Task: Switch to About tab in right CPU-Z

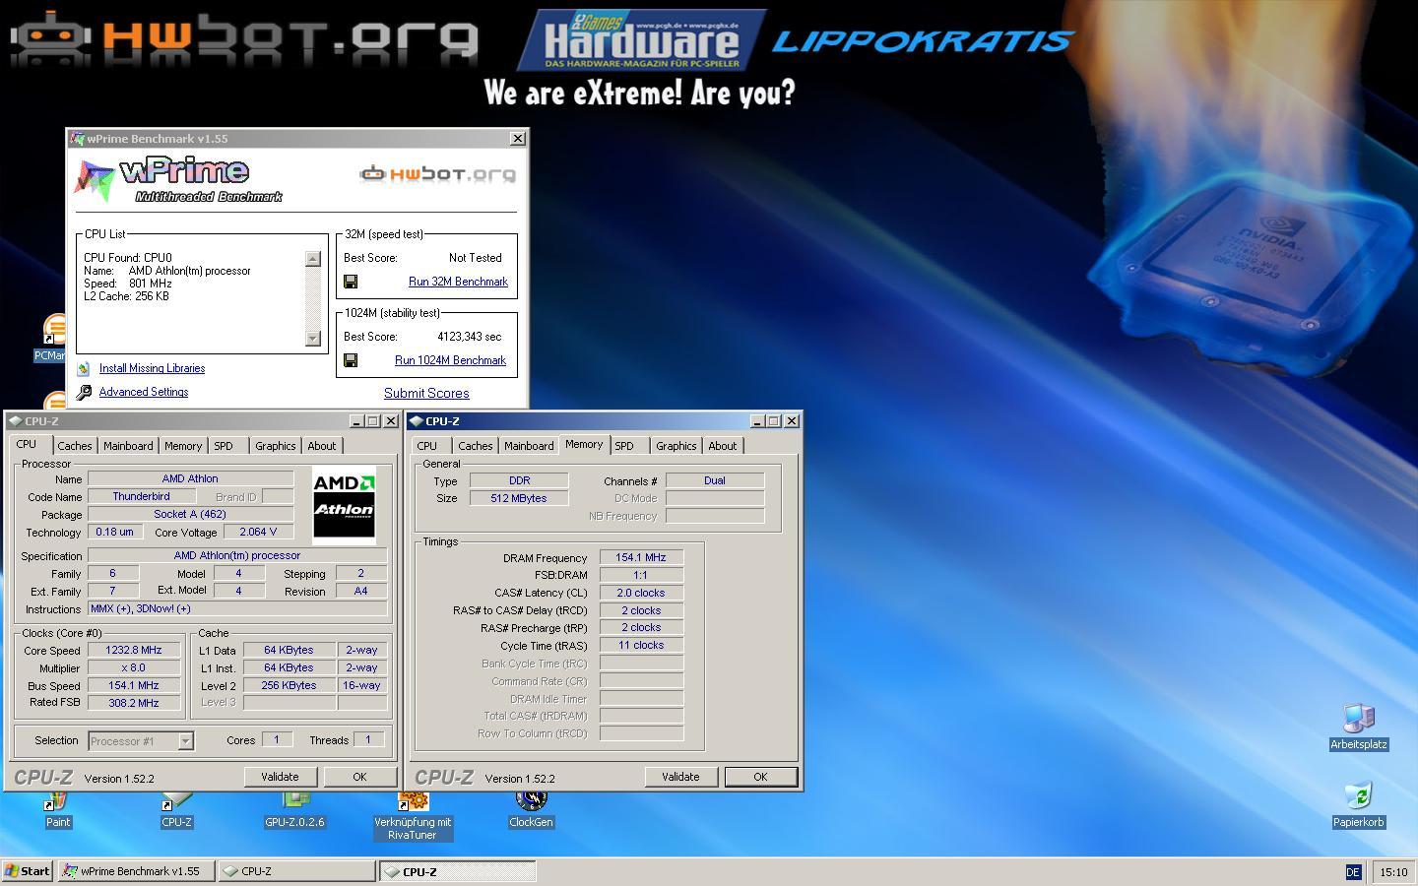Action: pos(723,446)
